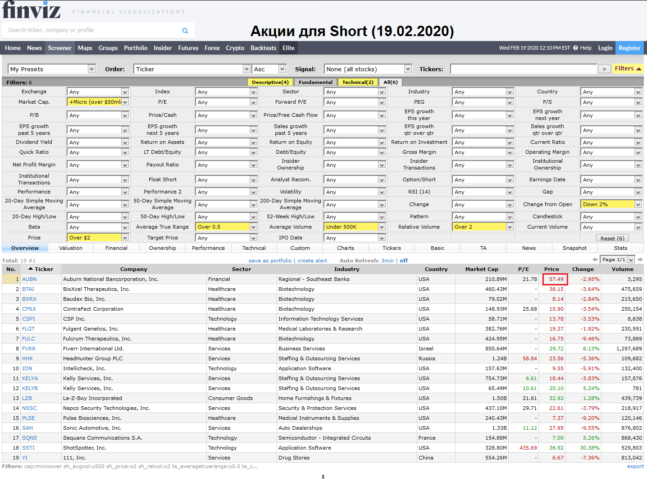The height and width of the screenshot is (487, 647).
Task: Click the finviz logo
Action: [31, 9]
